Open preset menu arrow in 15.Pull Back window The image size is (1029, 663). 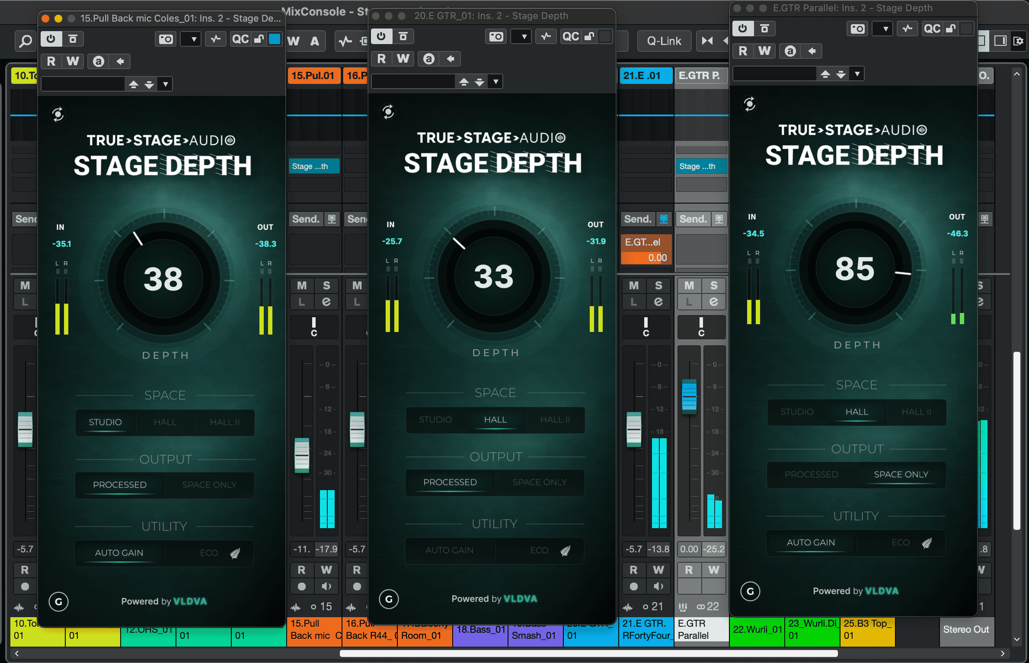165,84
